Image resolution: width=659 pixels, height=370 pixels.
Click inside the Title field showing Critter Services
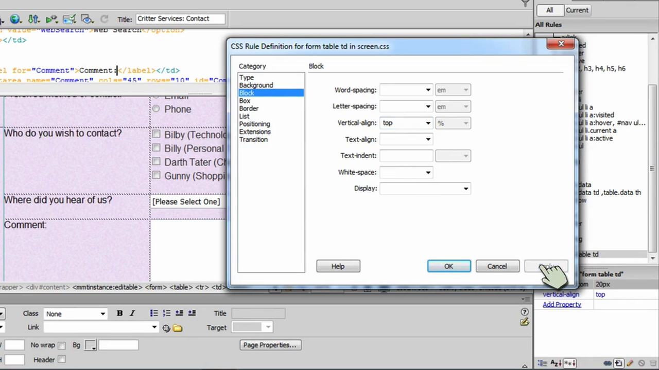click(180, 18)
